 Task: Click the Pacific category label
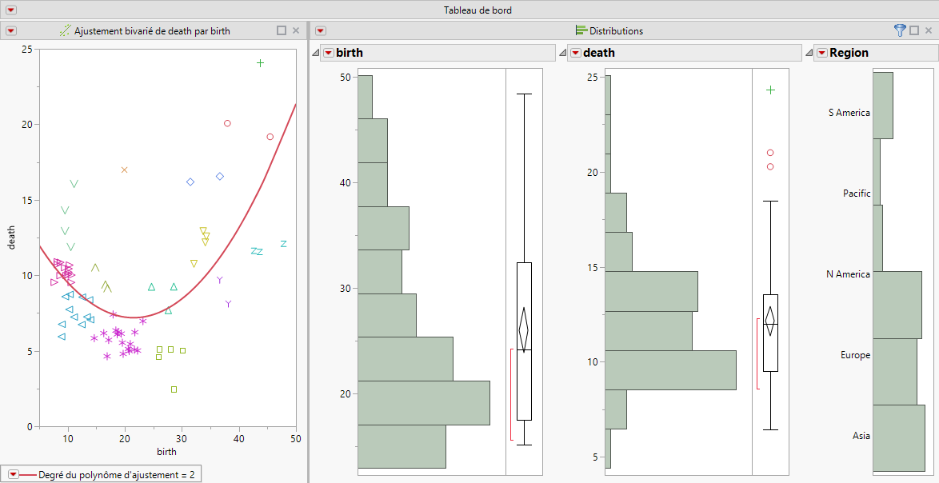tap(857, 194)
